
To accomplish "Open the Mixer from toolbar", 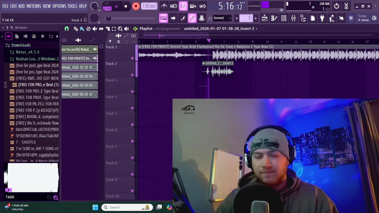I will coord(293,18).
